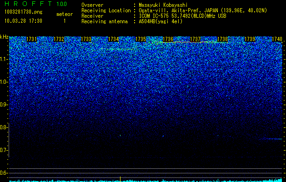Click the Receiving antenna label
The image size is (286, 182).
(x=105, y=21)
